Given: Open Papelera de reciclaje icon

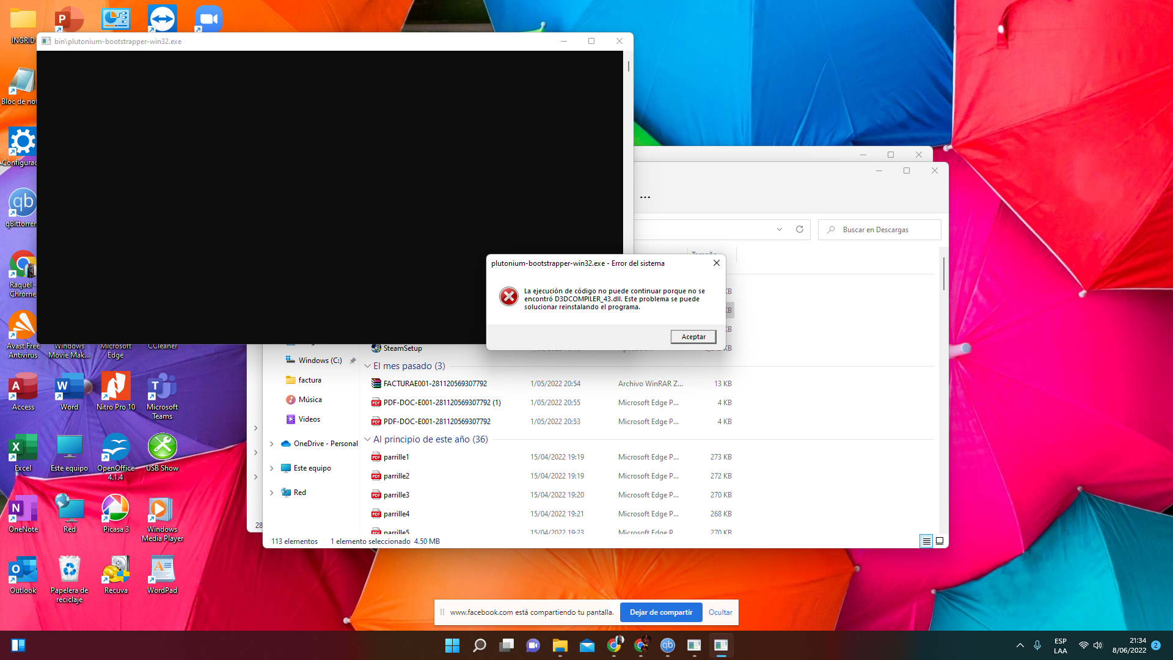Looking at the screenshot, I should coord(70,580).
